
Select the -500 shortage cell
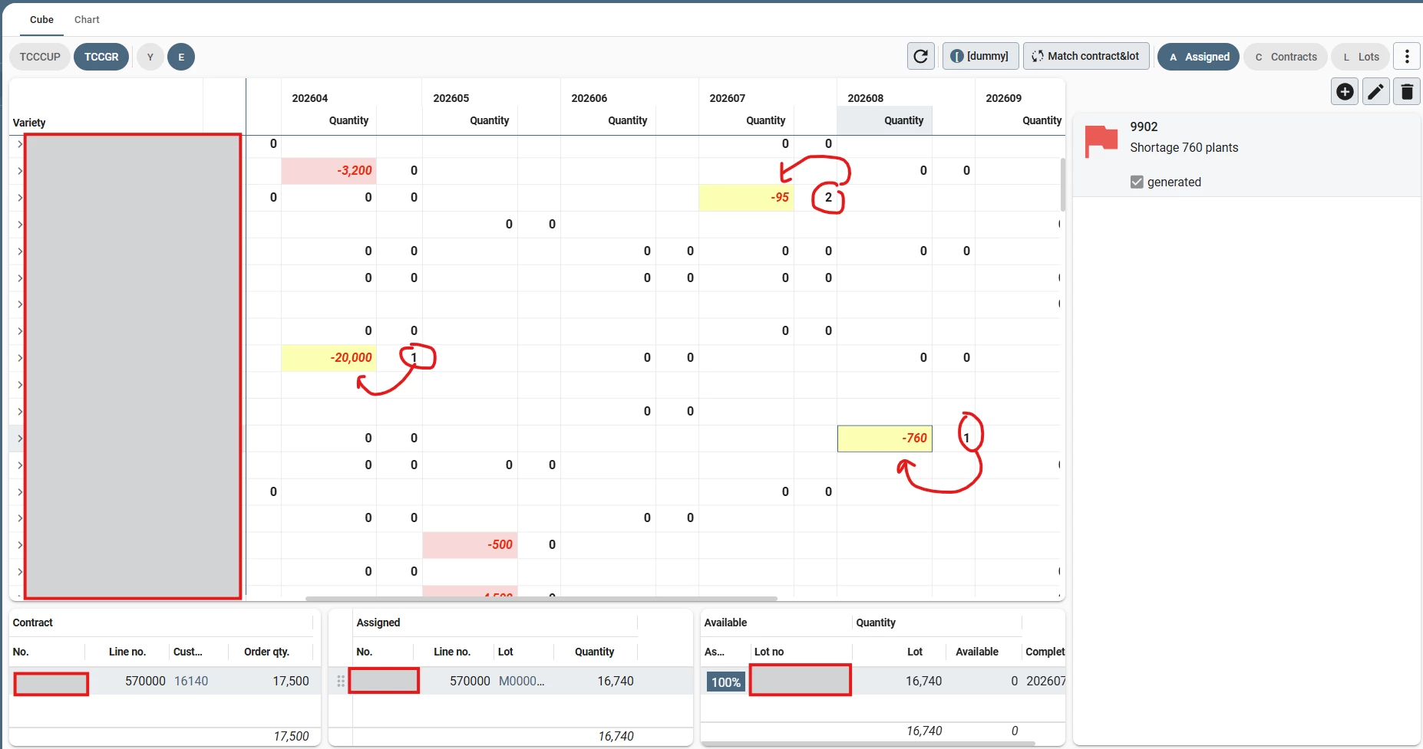click(x=470, y=544)
